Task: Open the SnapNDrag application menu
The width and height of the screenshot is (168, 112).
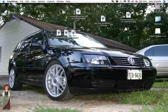Action: coord(12,1)
